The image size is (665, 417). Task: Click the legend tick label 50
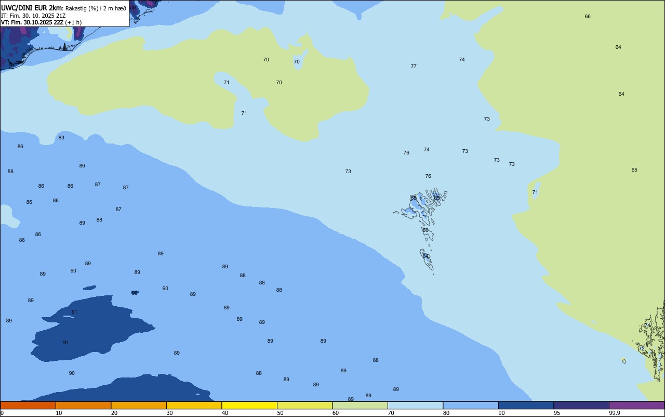(x=280, y=413)
